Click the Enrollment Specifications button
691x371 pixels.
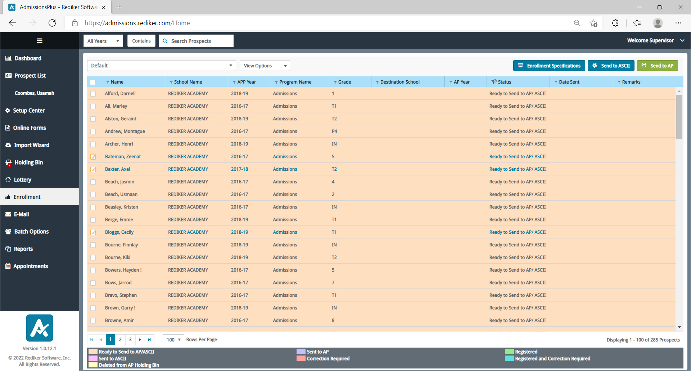(x=549, y=66)
